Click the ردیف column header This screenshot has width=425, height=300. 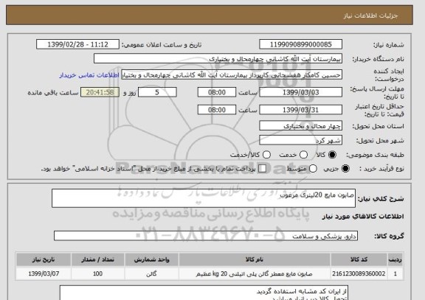point(395,259)
